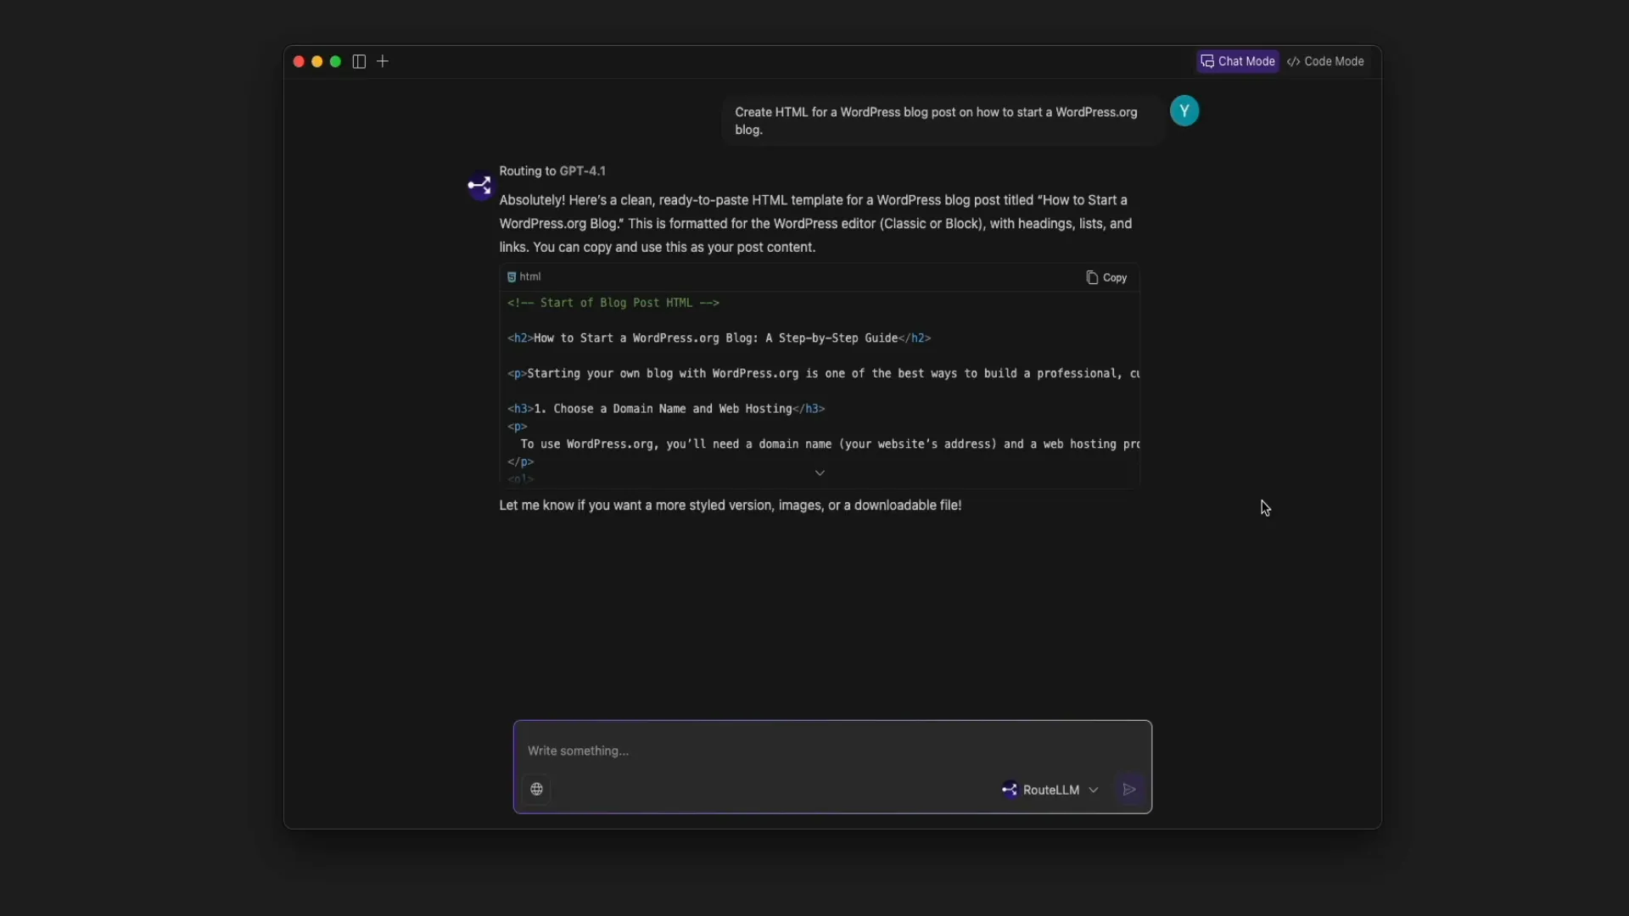The image size is (1629, 916).
Task: Toggle web search globe icon
Action: tap(537, 790)
